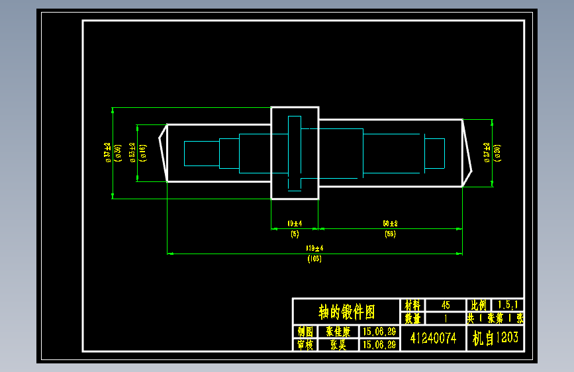574x372 pixels.
Task: Click the (ø20) reference dimension on the right
Action: pyautogui.click(x=497, y=153)
